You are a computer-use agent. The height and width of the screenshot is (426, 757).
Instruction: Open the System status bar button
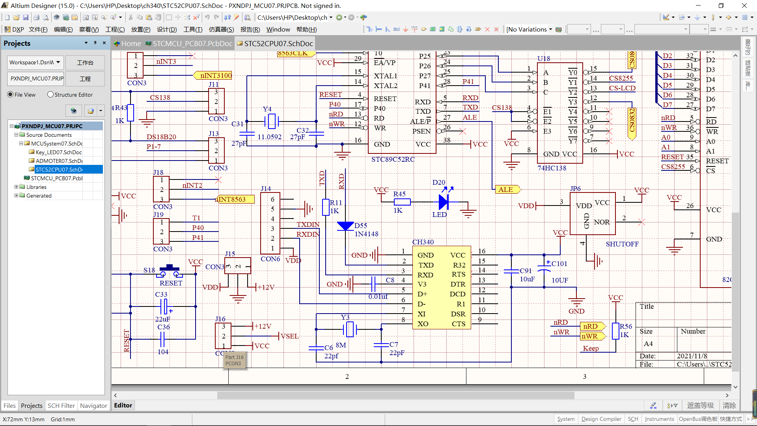tap(566, 419)
